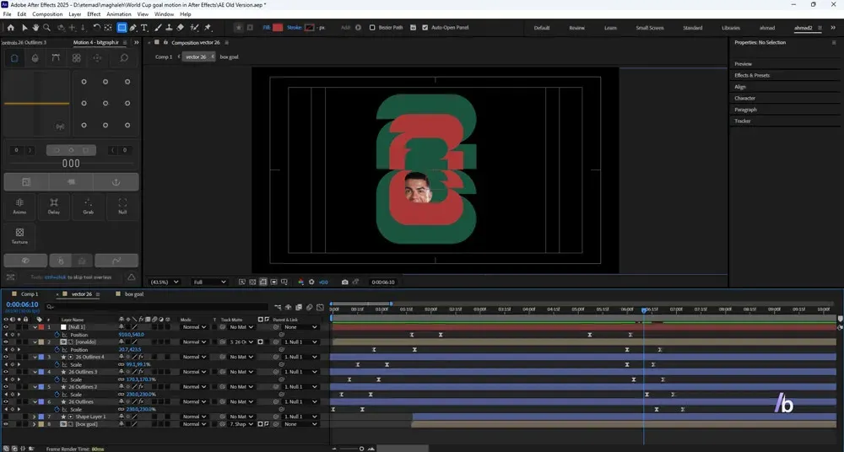Image resolution: width=844 pixels, height=452 pixels.
Task: Select the Pen tool
Action: (133, 28)
